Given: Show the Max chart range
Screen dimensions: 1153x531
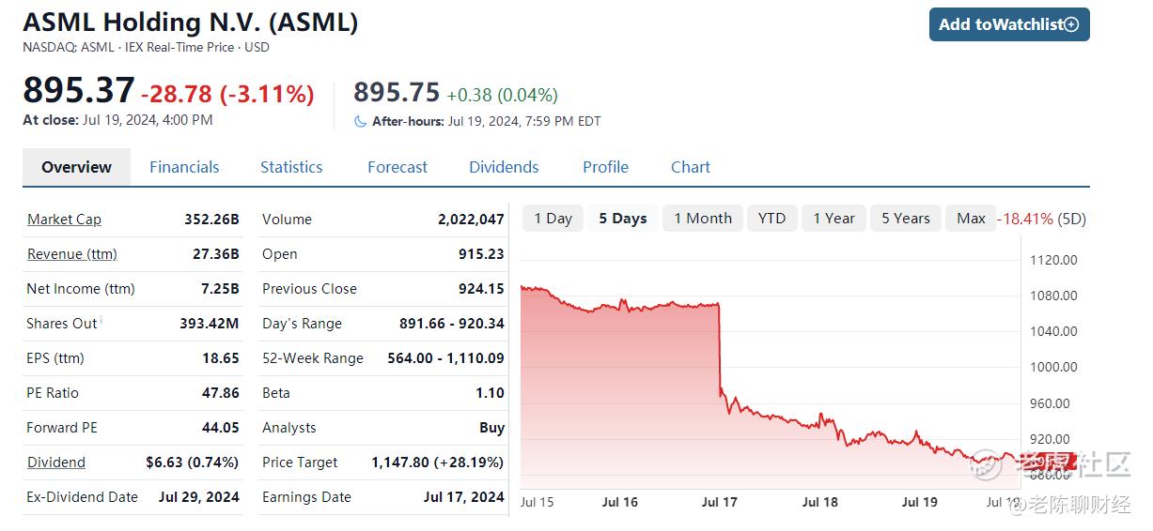Looking at the screenshot, I should [971, 219].
